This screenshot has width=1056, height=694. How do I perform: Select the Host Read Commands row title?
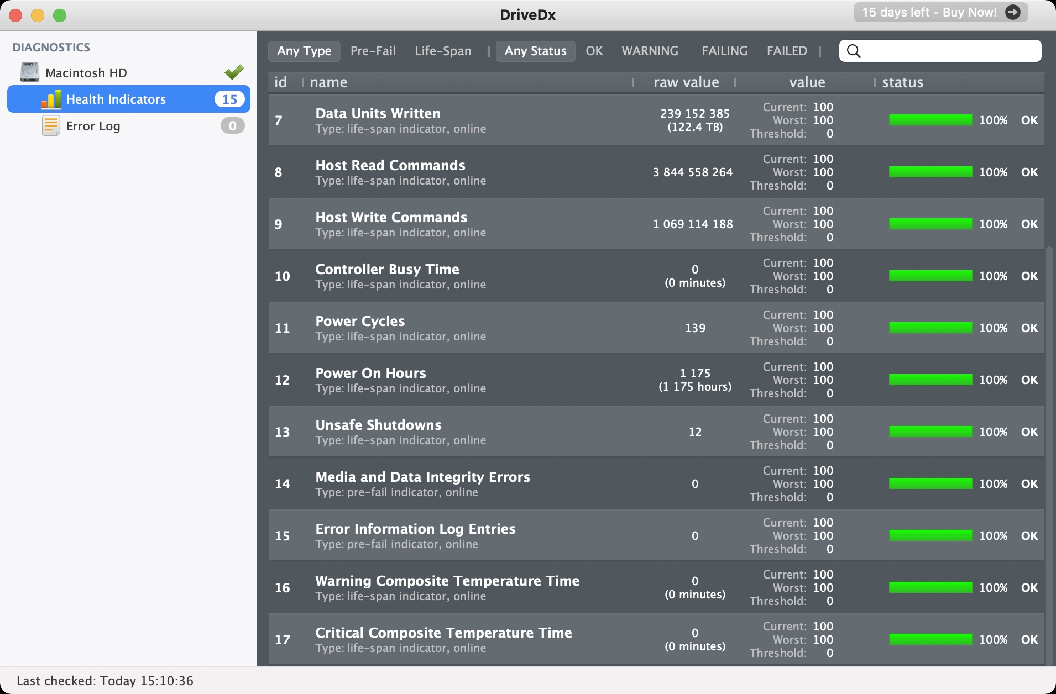point(390,165)
